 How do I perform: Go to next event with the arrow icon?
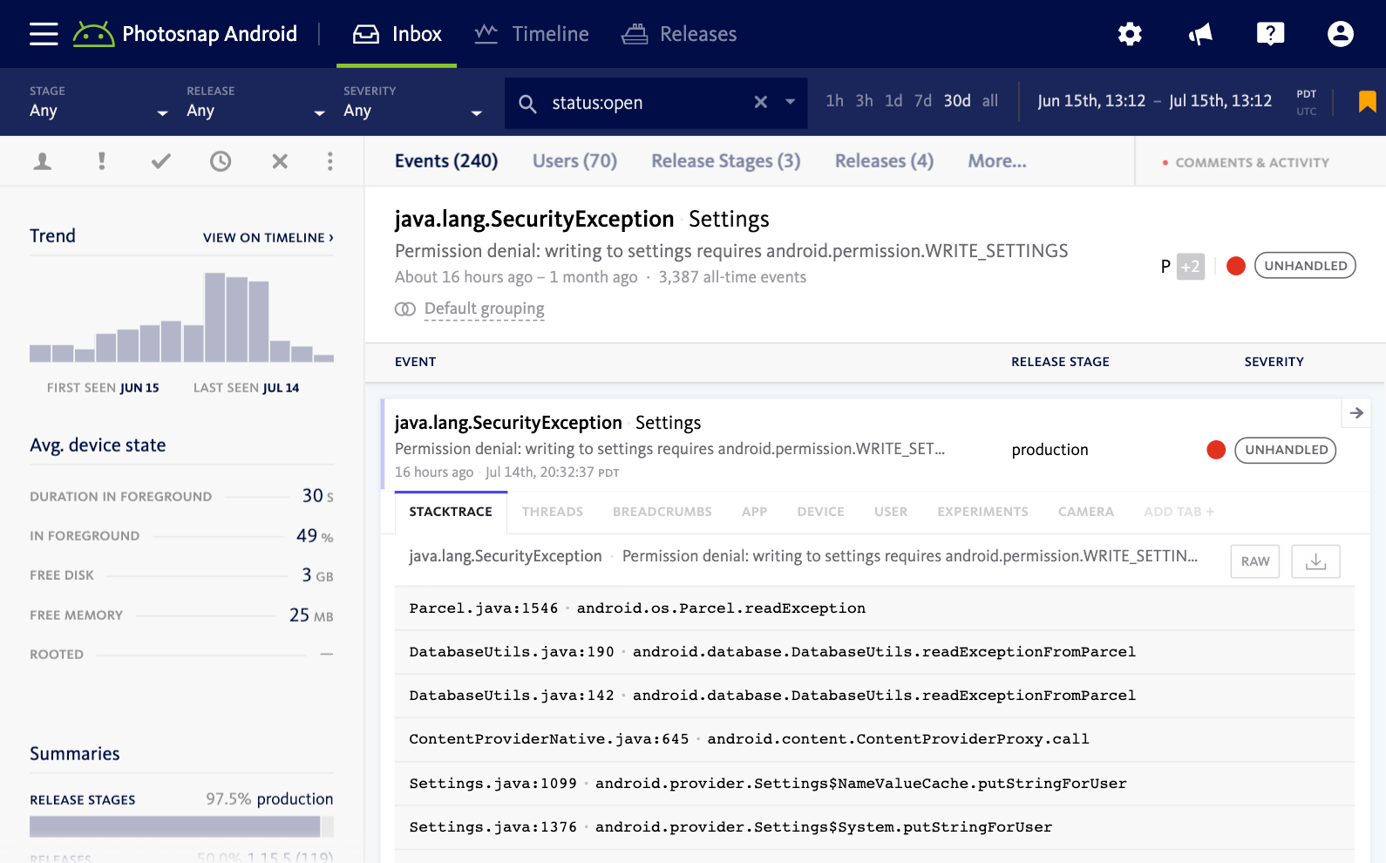coord(1356,413)
